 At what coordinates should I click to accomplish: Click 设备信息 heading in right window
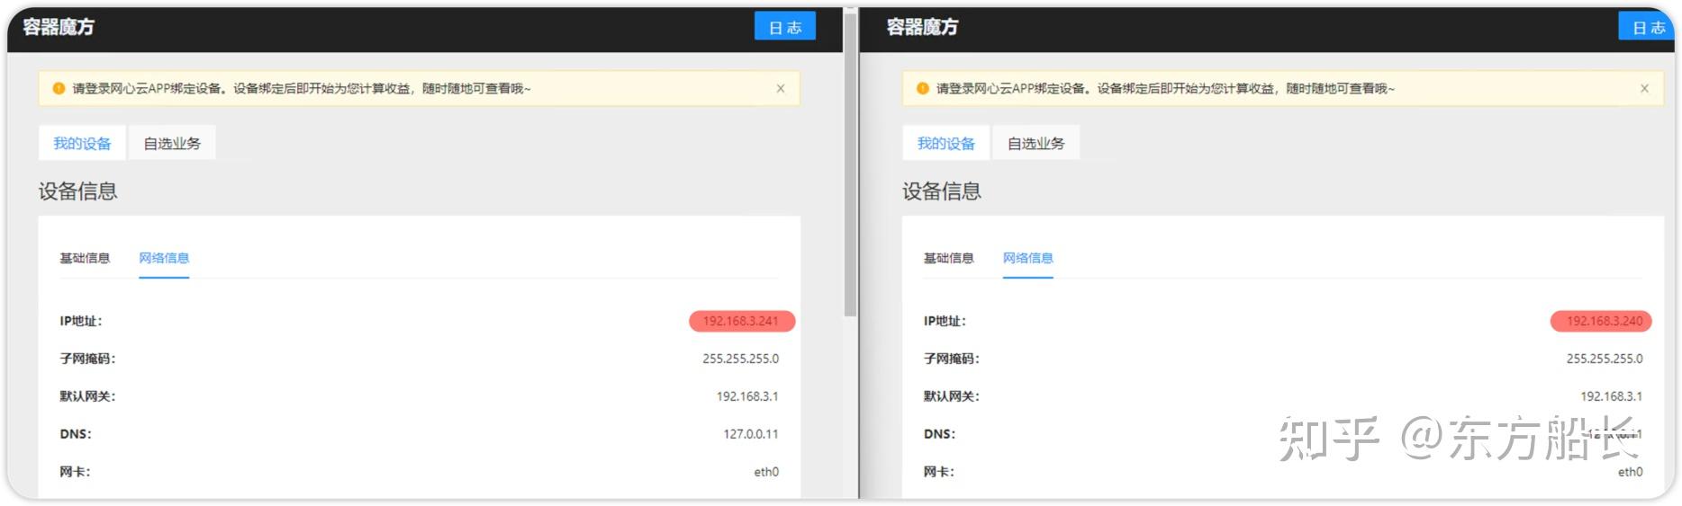click(942, 191)
